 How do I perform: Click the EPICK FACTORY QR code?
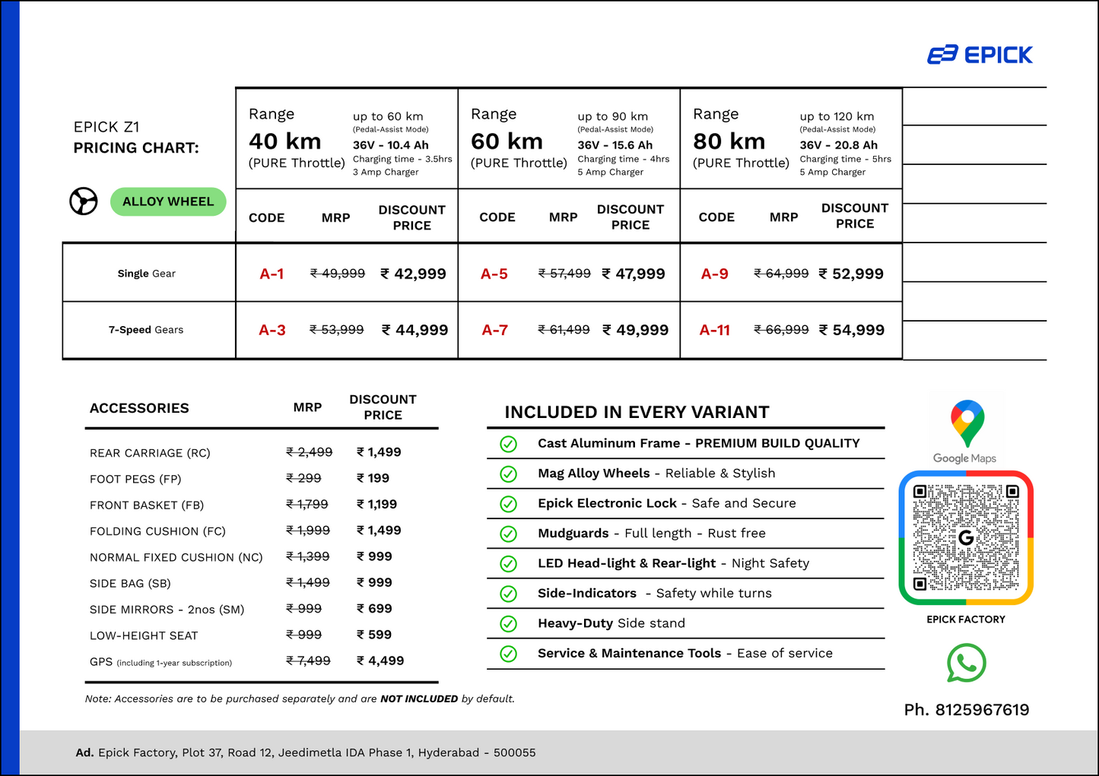[966, 537]
